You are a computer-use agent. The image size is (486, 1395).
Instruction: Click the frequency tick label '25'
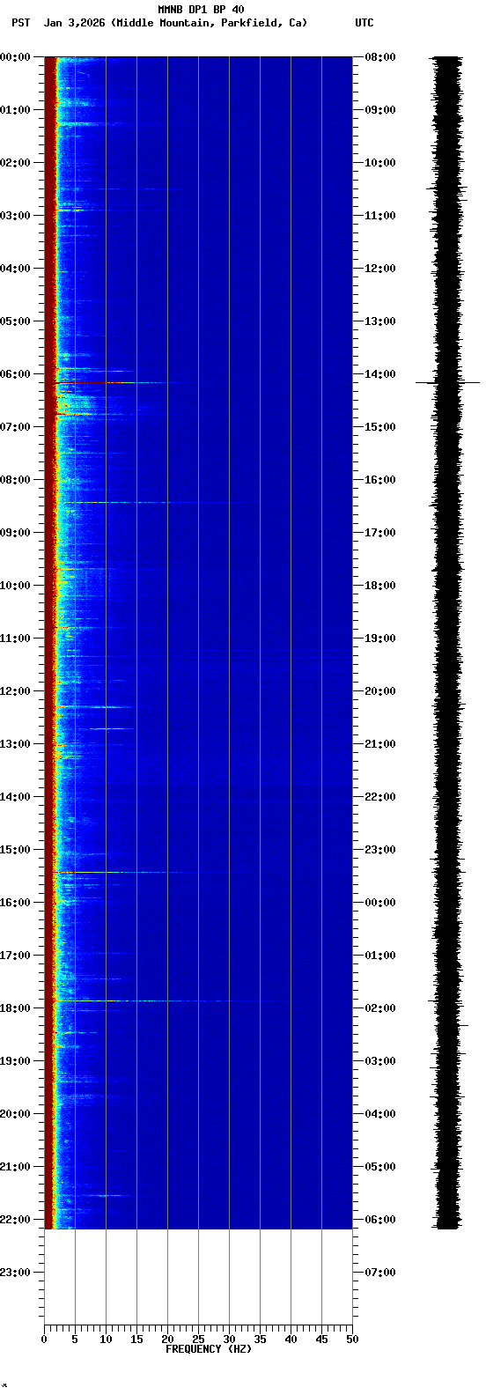pyautogui.click(x=198, y=1340)
